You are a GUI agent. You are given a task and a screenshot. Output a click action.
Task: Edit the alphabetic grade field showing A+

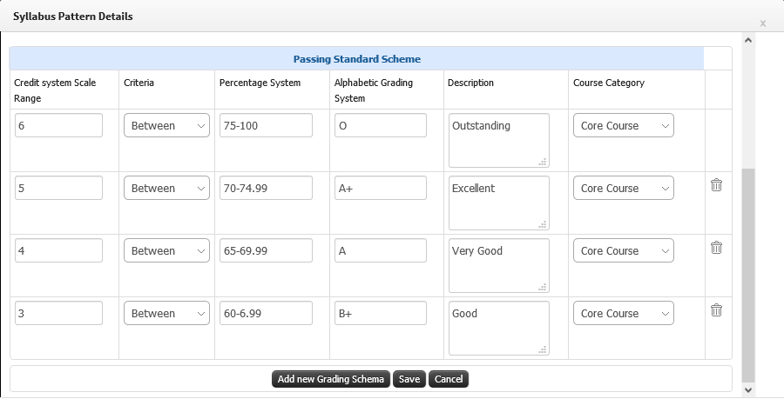click(381, 188)
